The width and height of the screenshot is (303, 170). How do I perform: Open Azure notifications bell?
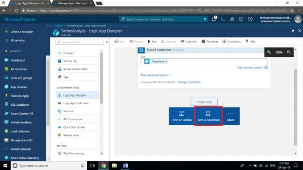tap(214, 19)
